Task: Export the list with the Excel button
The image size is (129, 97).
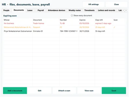Action: [114, 91]
